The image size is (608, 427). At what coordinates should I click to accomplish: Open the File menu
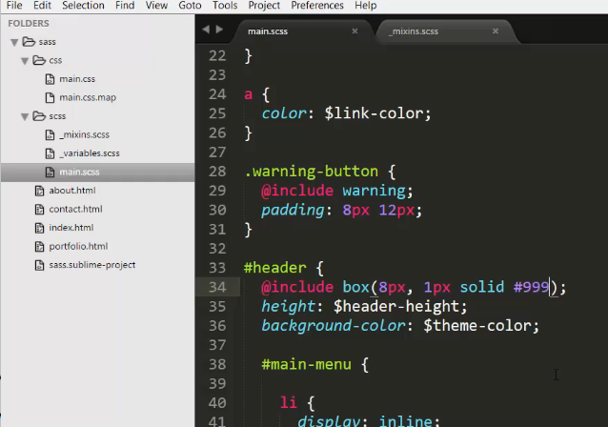(x=14, y=6)
